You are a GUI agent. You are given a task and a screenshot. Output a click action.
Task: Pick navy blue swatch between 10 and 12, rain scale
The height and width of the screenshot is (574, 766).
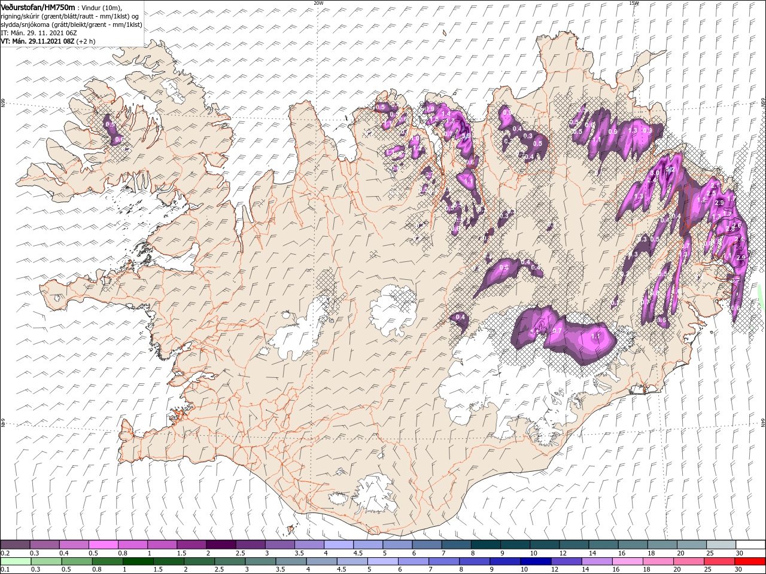[x=536, y=561]
